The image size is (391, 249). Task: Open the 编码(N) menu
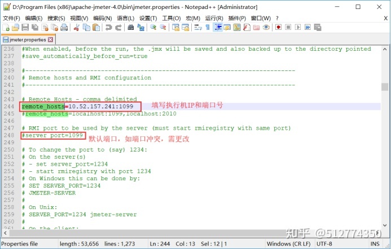(103, 18)
